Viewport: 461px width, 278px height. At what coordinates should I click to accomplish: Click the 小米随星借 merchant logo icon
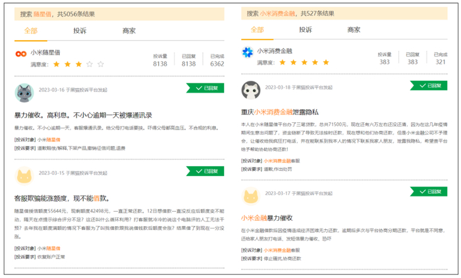click(22, 54)
